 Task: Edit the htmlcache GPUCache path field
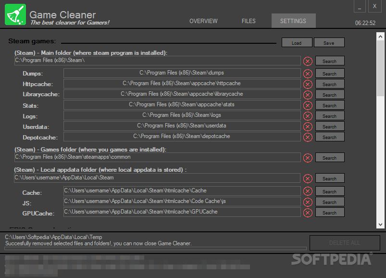[x=182, y=212]
